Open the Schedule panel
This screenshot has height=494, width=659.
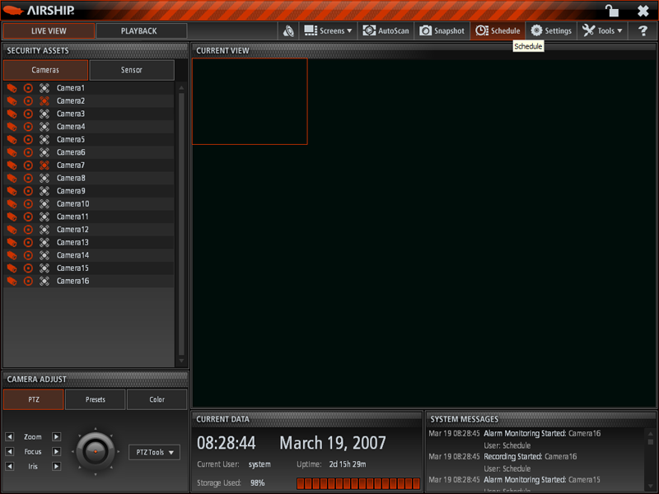(x=498, y=31)
